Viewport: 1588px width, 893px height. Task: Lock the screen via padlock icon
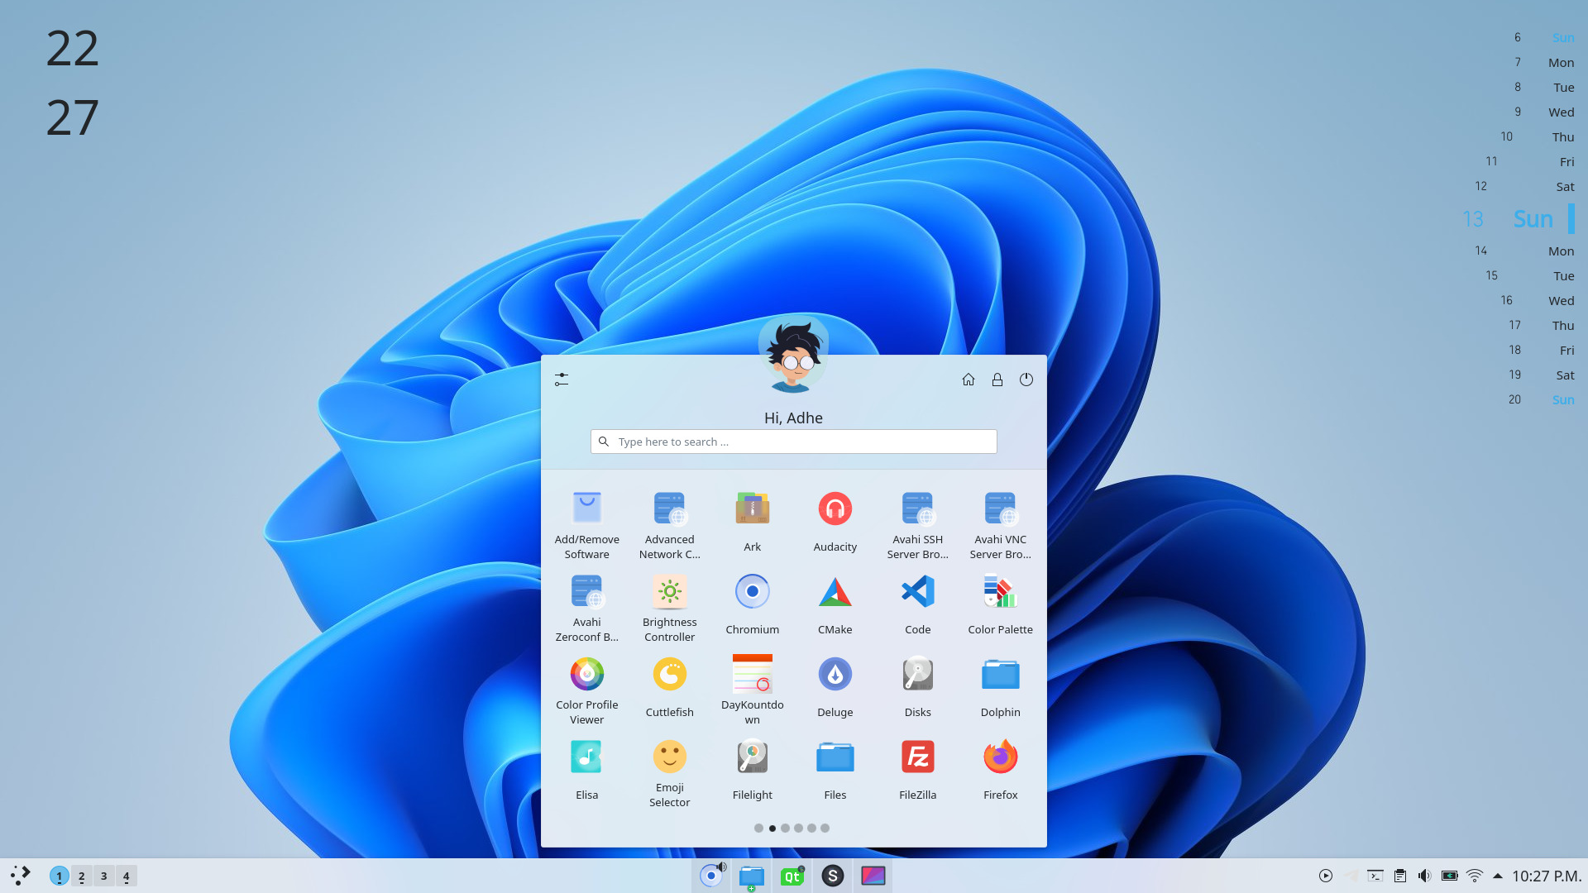(x=997, y=380)
